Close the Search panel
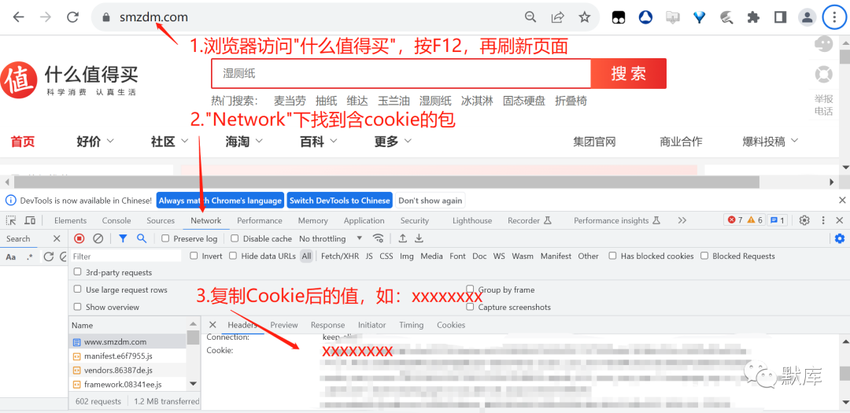 point(57,238)
